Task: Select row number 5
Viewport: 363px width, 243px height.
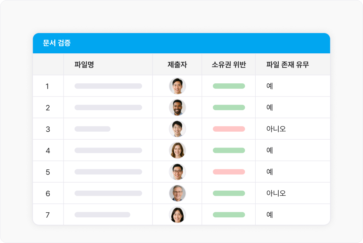Action: pos(48,172)
